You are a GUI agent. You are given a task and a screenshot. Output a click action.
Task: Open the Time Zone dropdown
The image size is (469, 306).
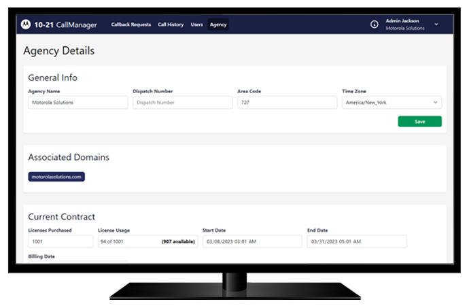pyautogui.click(x=392, y=103)
